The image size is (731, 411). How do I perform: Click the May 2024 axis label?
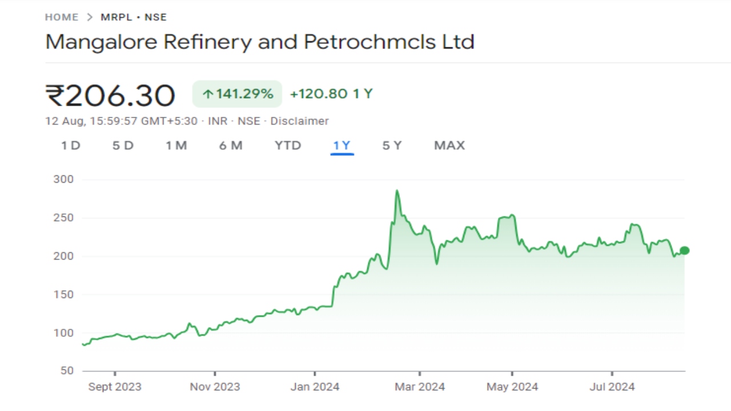click(512, 387)
